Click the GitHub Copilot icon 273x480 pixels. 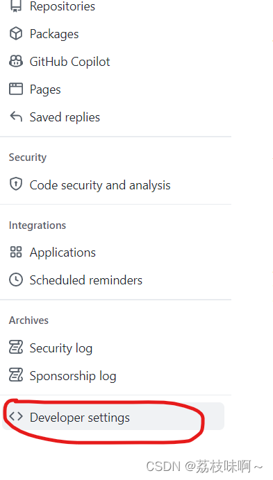(16, 61)
